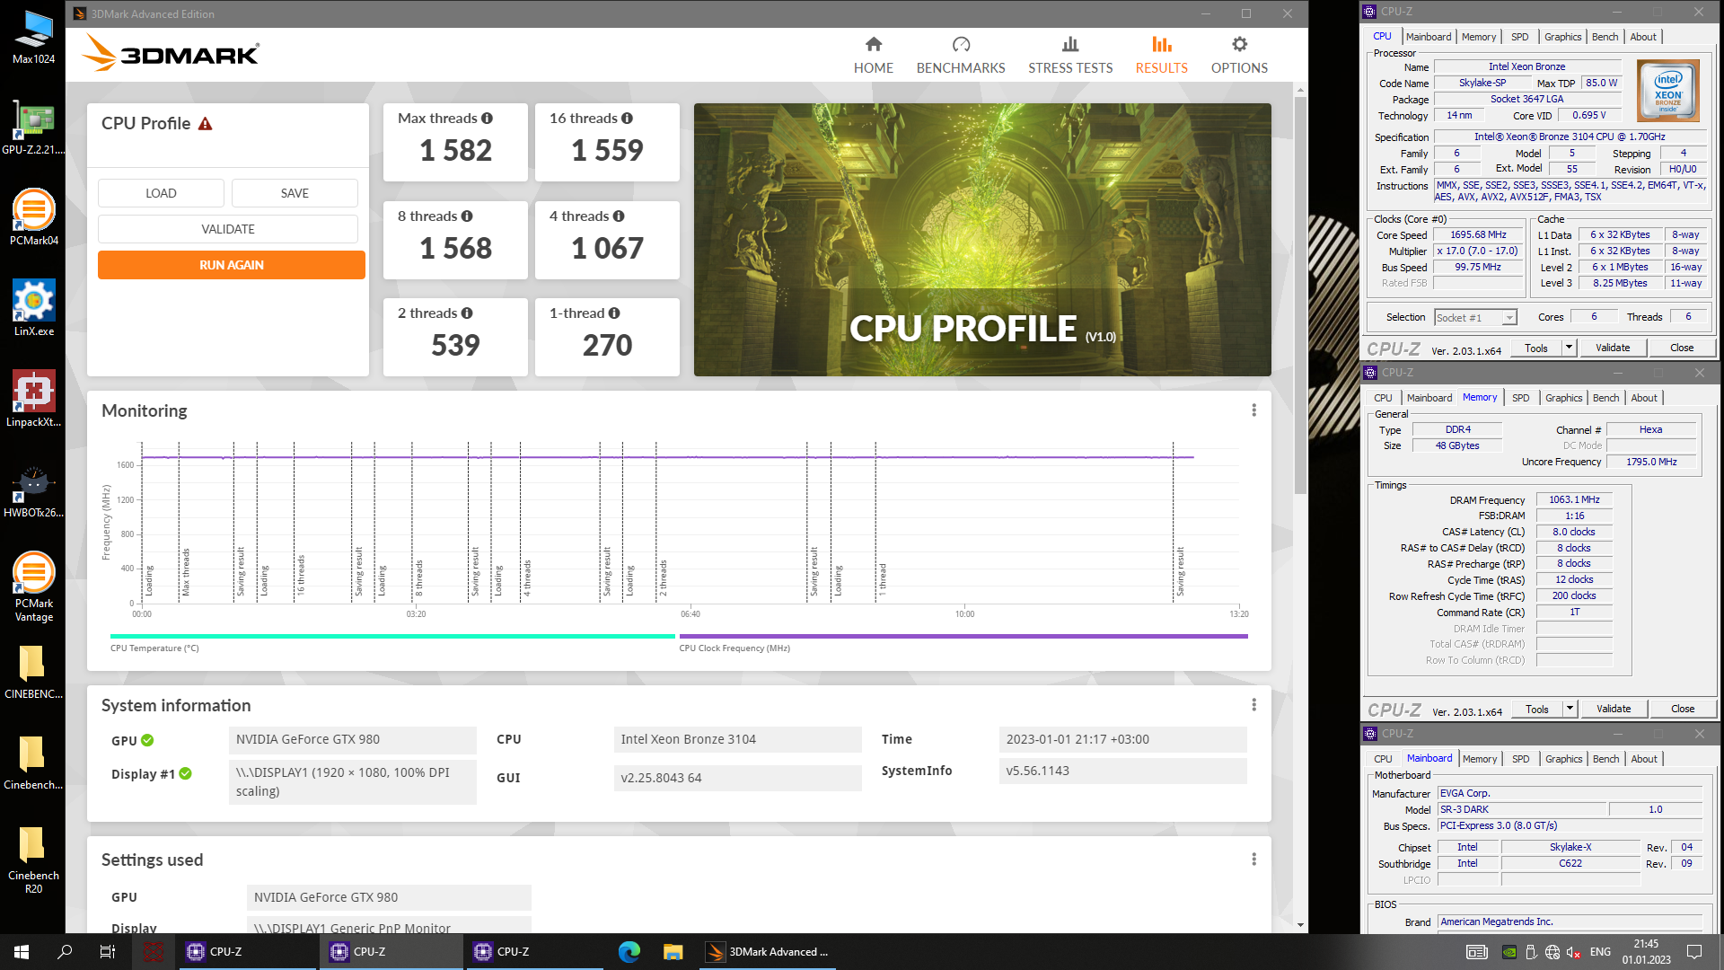Open About tab in top CPU-Z window
The image size is (1724, 970).
tap(1643, 37)
